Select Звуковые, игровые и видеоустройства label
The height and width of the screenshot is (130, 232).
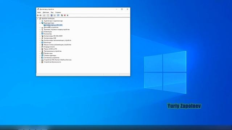click(57, 30)
